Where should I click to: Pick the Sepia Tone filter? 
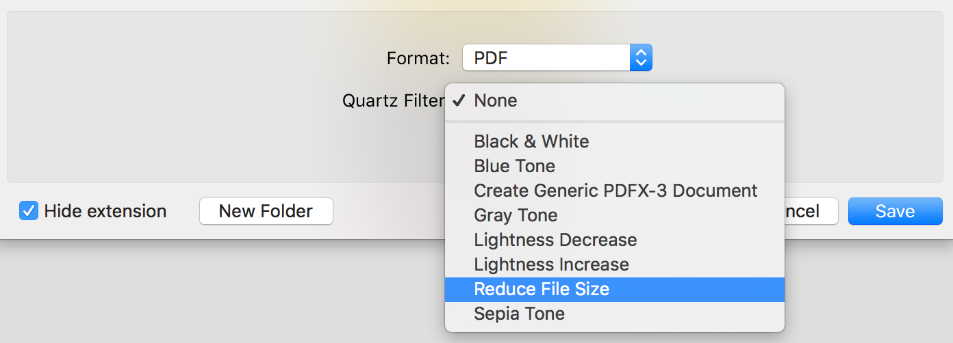(x=519, y=314)
